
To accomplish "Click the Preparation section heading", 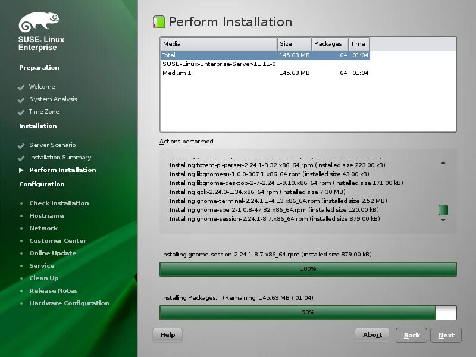I will tap(39, 67).
